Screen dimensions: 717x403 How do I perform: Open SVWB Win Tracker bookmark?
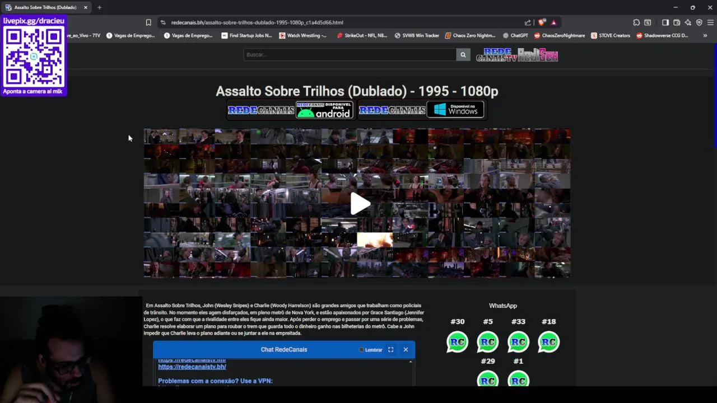[x=417, y=35]
